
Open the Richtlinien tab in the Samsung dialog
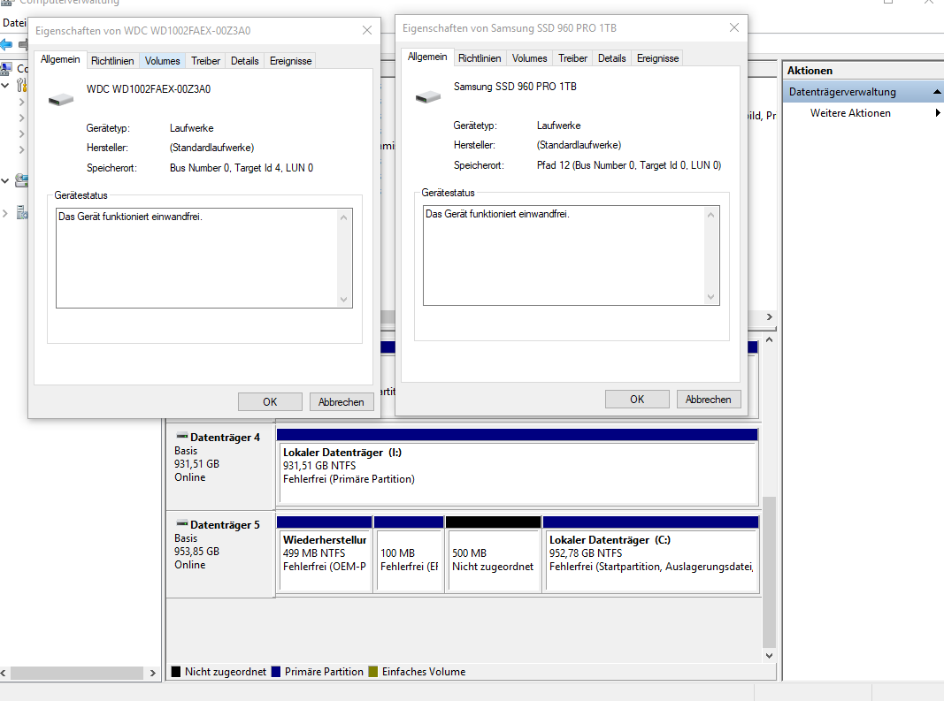click(480, 58)
